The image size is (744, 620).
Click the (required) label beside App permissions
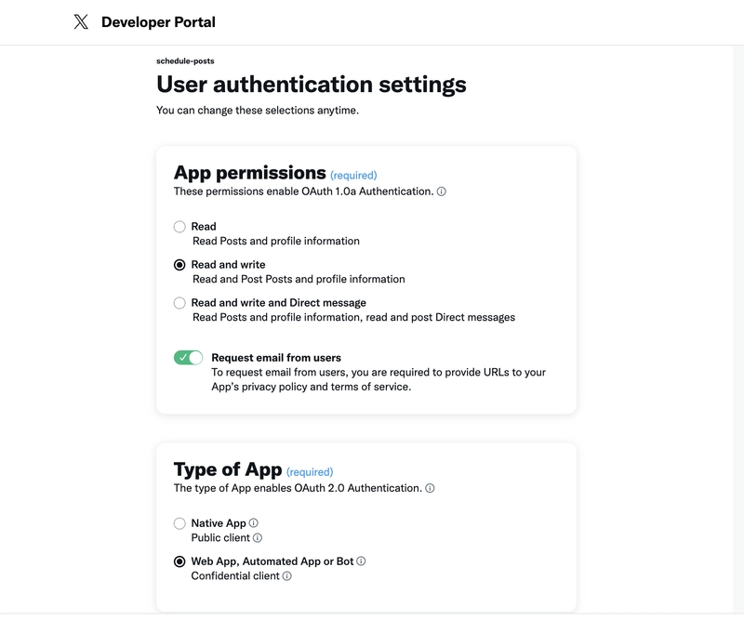(353, 175)
